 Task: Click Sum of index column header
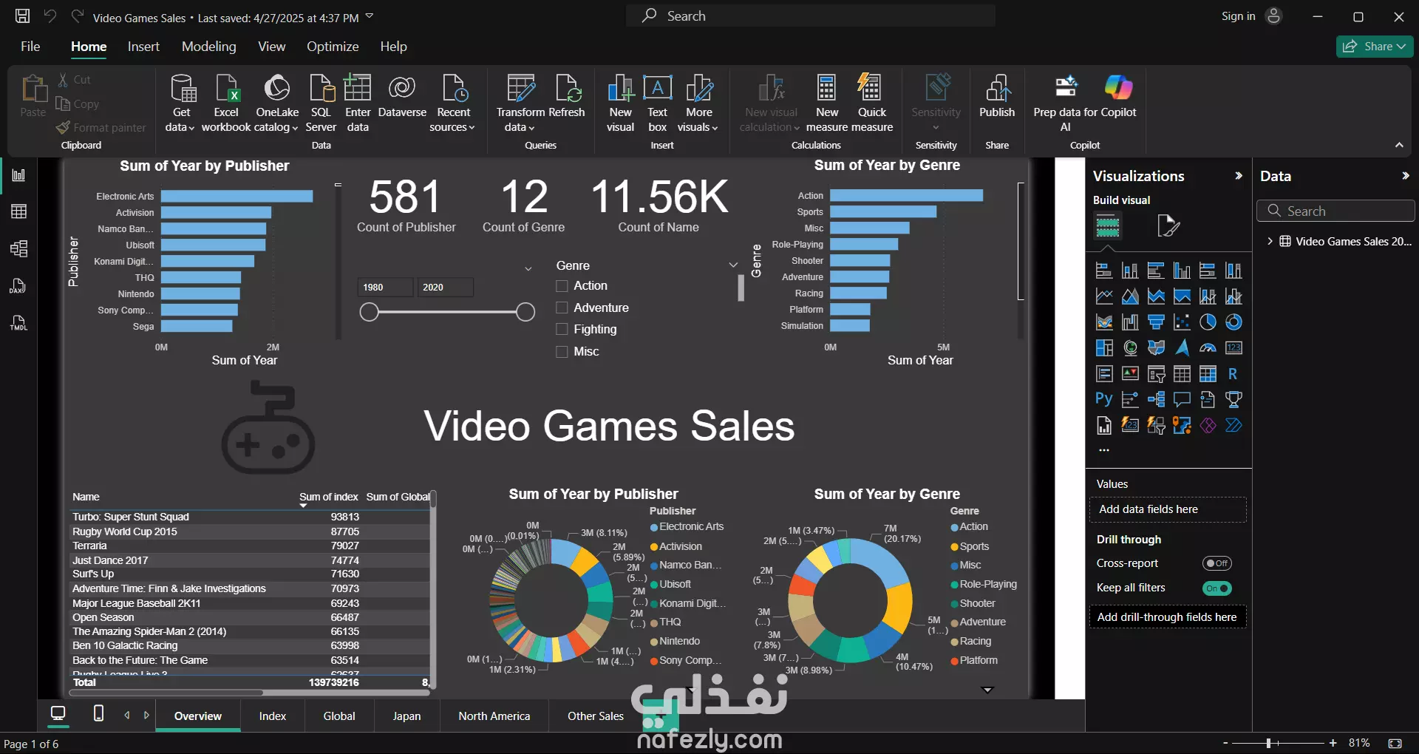(x=328, y=497)
